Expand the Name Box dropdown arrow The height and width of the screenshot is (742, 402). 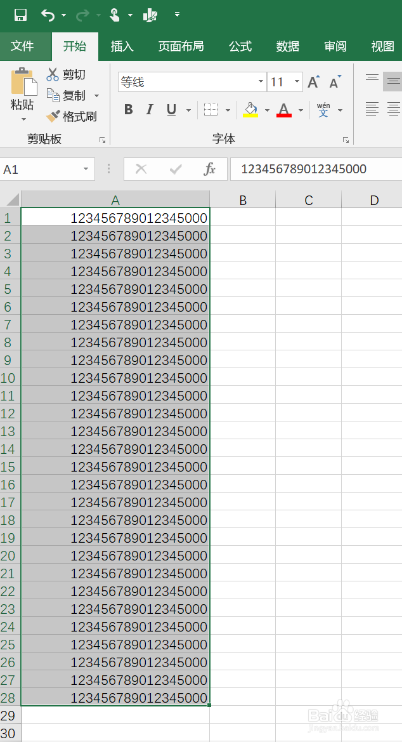tap(86, 169)
